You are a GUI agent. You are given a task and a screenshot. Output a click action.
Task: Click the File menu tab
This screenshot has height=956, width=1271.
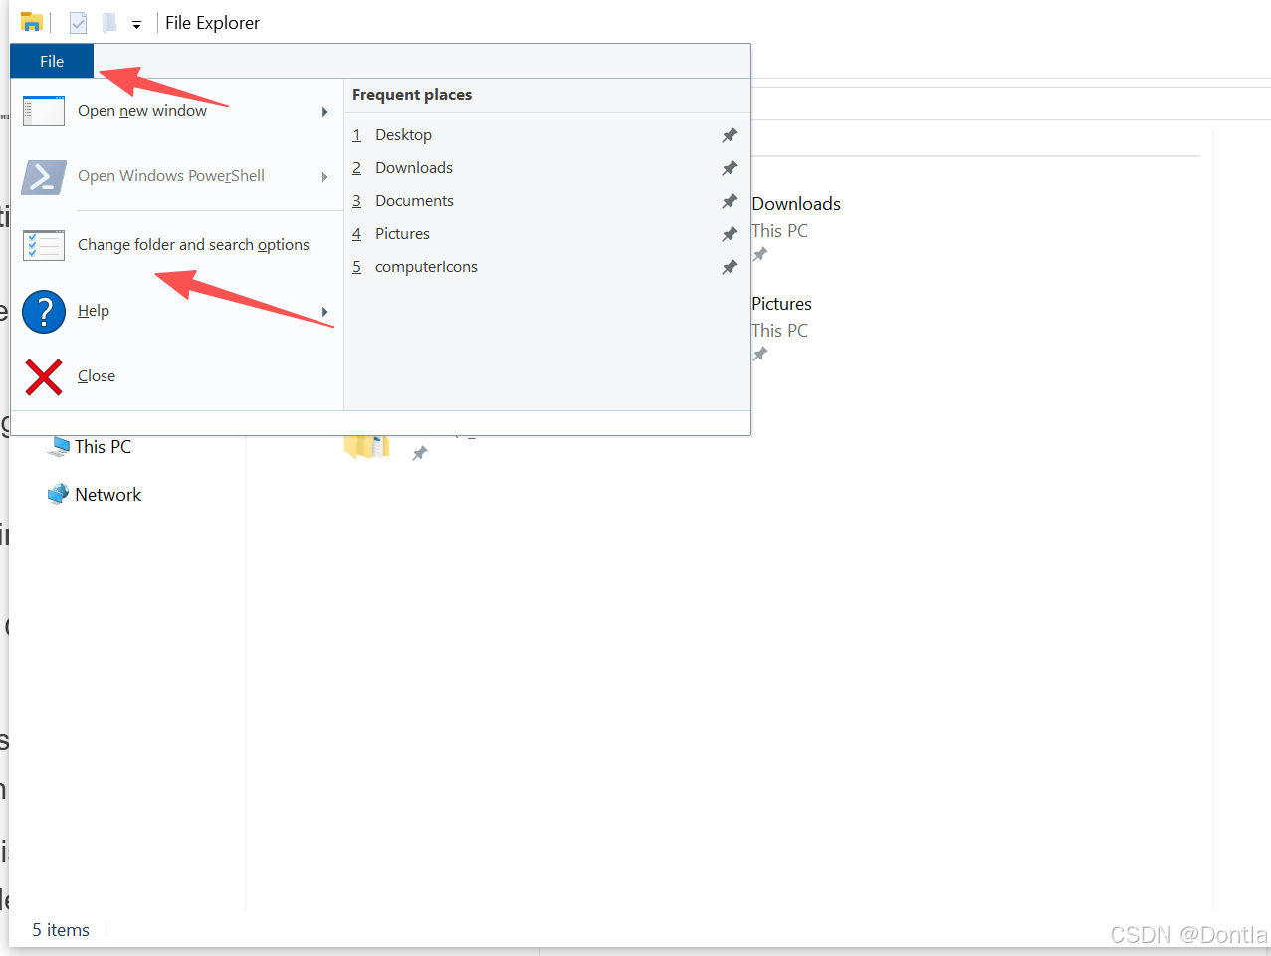[x=51, y=61]
